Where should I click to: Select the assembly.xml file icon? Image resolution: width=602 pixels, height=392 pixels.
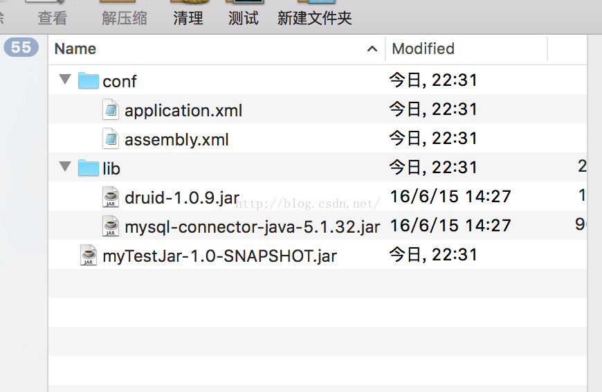[x=111, y=139]
